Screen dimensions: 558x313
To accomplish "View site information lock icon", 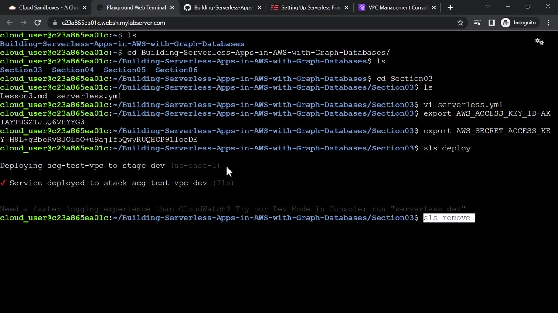I will (55, 23).
